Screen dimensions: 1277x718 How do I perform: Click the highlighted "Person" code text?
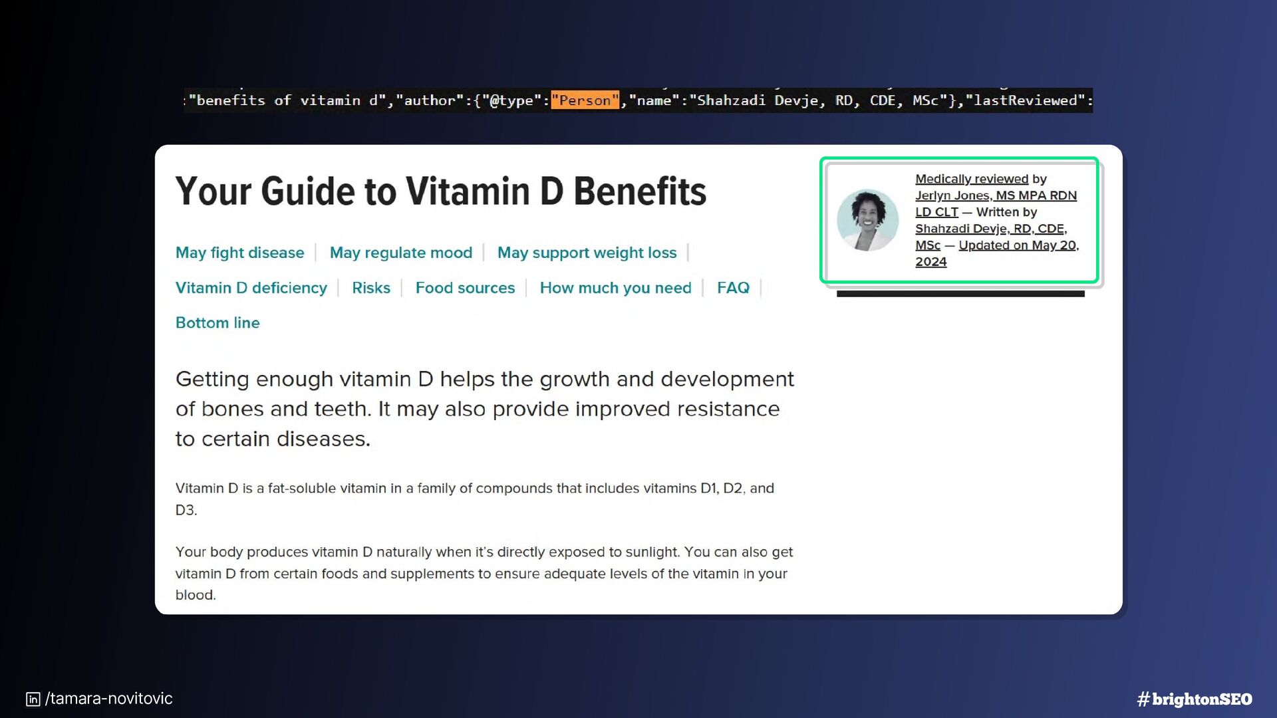[x=585, y=100]
